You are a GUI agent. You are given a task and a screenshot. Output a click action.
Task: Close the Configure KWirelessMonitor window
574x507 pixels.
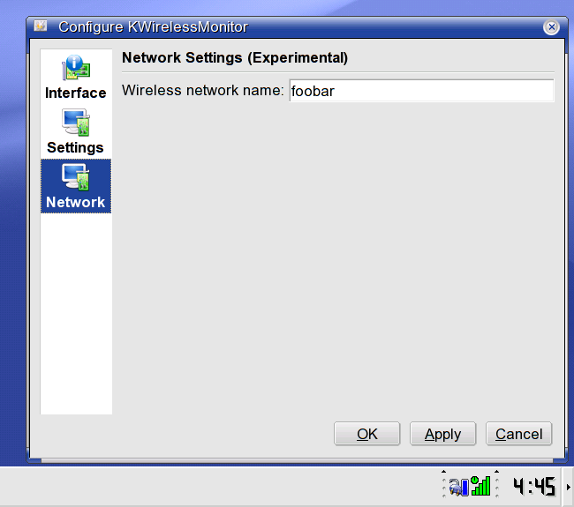(551, 27)
